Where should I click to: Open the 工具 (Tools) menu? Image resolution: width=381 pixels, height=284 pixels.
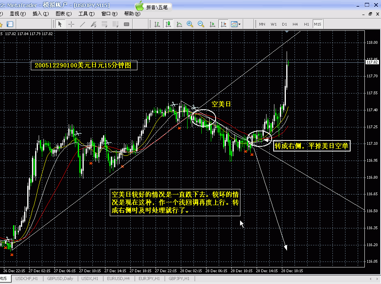86,13
